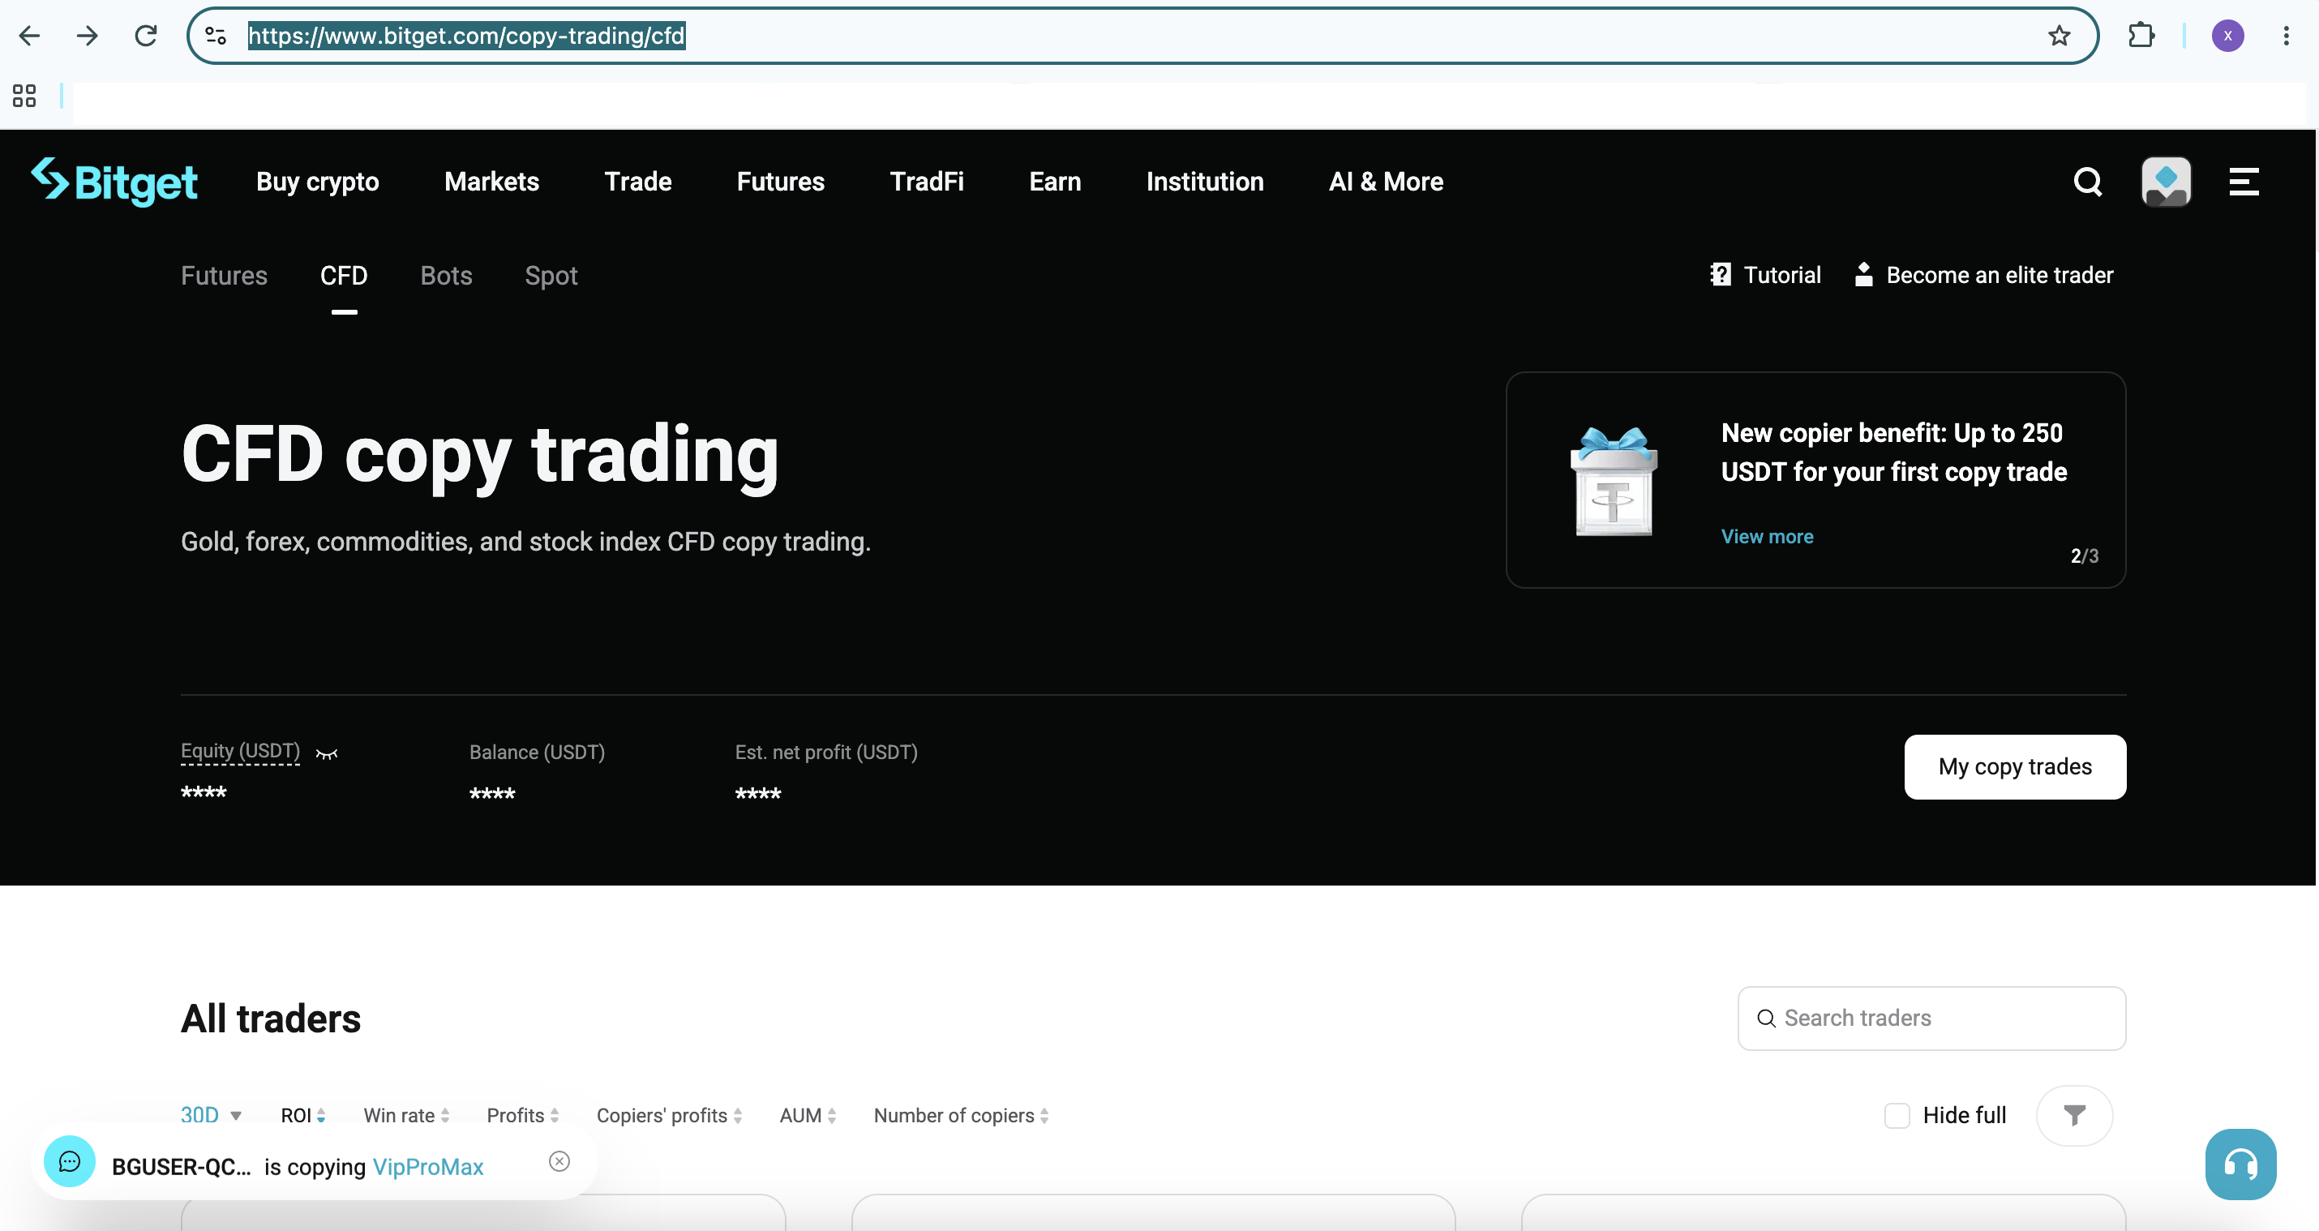
Task: Toggle equity visibility eye icon
Action: coord(327,753)
